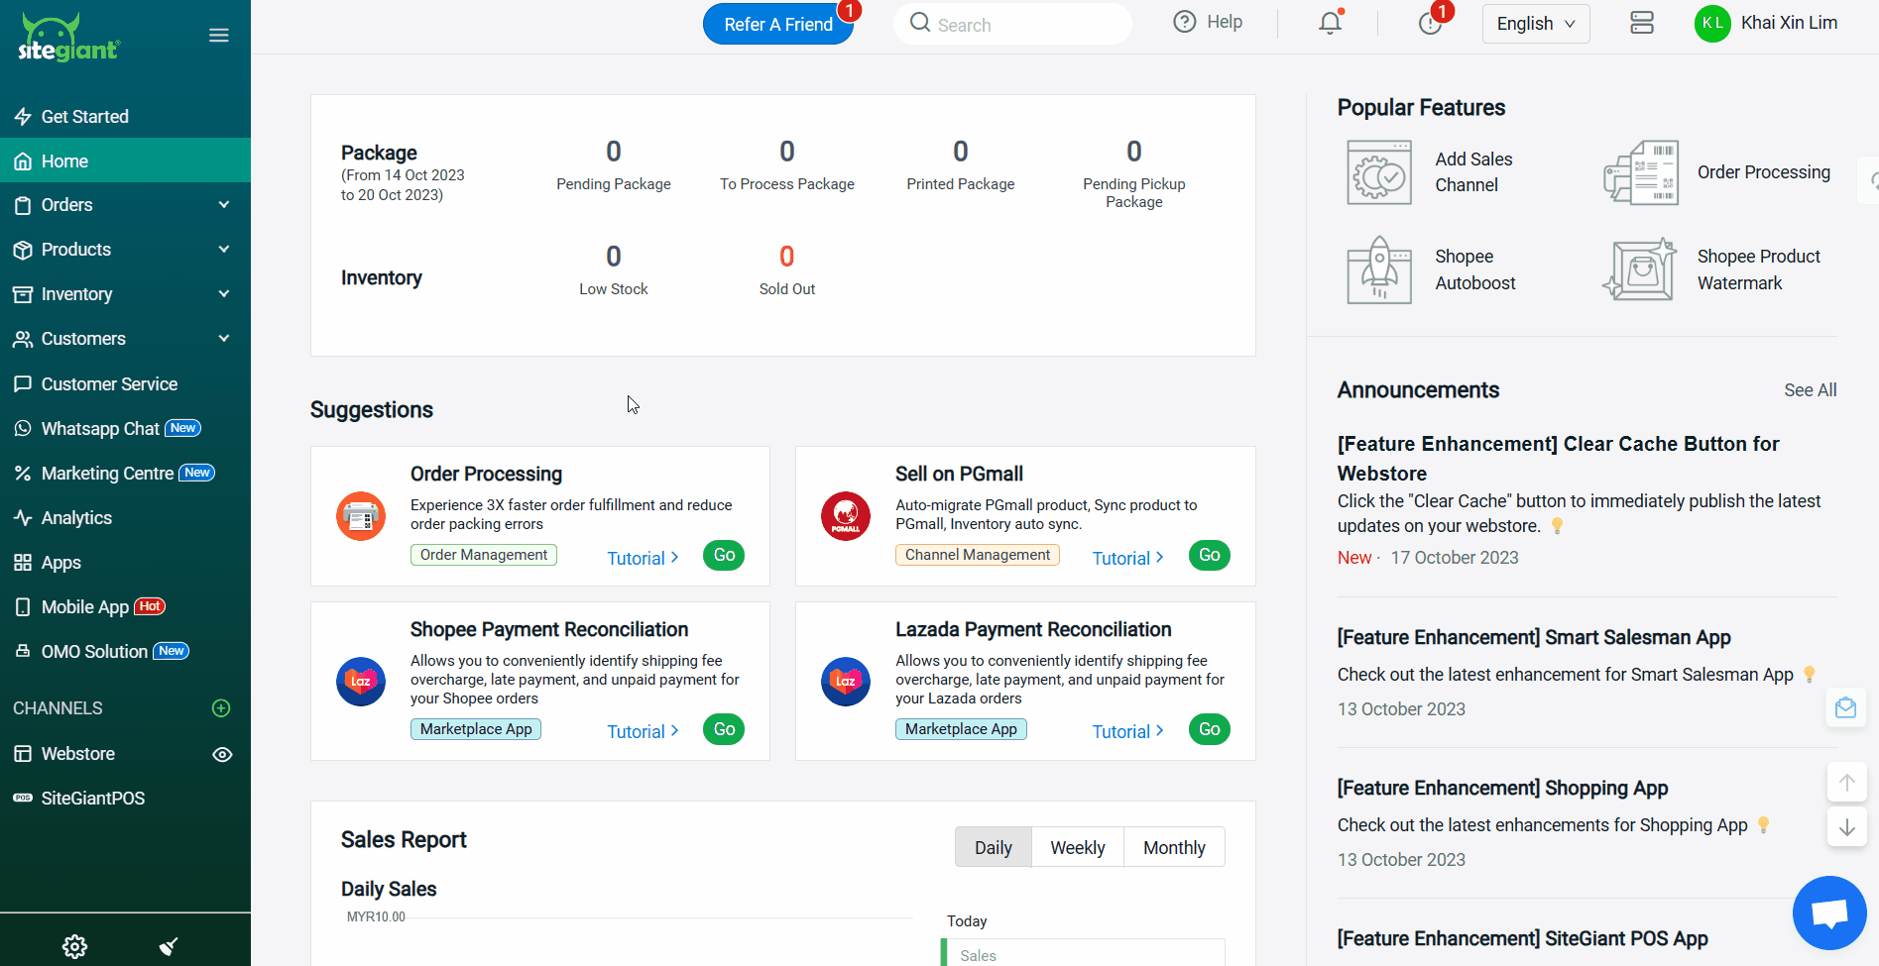The height and width of the screenshot is (966, 1879).
Task: Switch sales report to Monthly
Action: click(1174, 847)
